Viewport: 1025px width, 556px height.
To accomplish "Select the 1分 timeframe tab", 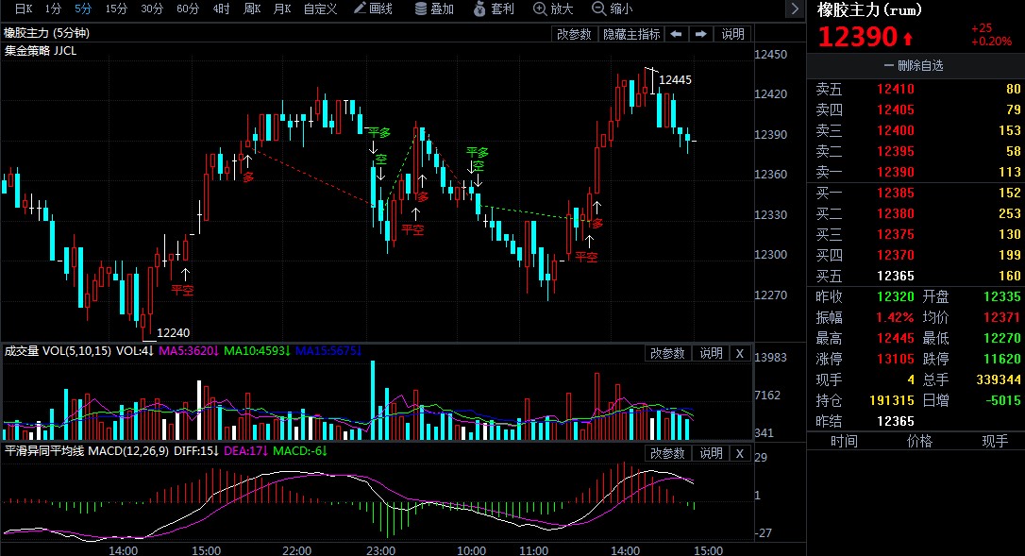I will coord(53,8).
